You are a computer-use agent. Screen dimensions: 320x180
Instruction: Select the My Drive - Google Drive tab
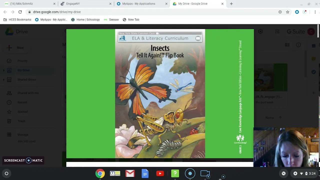pyautogui.click(x=197, y=4)
